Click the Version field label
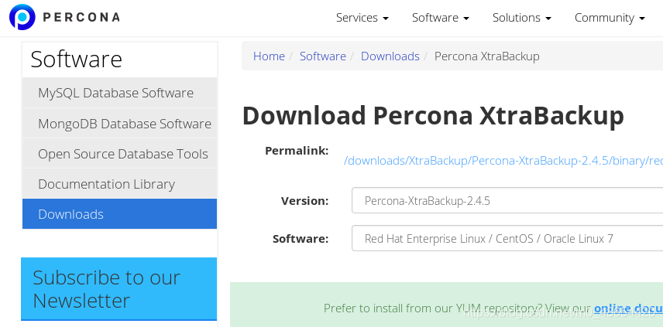This screenshot has height=327, width=663. 304,201
